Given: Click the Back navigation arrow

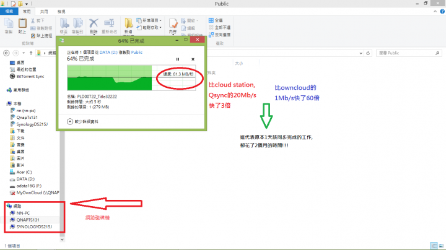Looking at the screenshot, I should [x=6, y=53].
